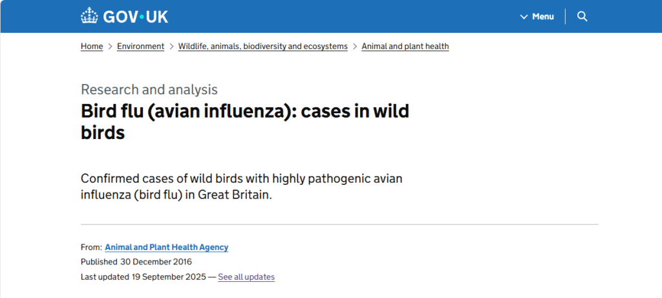Open Animal and Plant Health Agency link

coord(166,247)
